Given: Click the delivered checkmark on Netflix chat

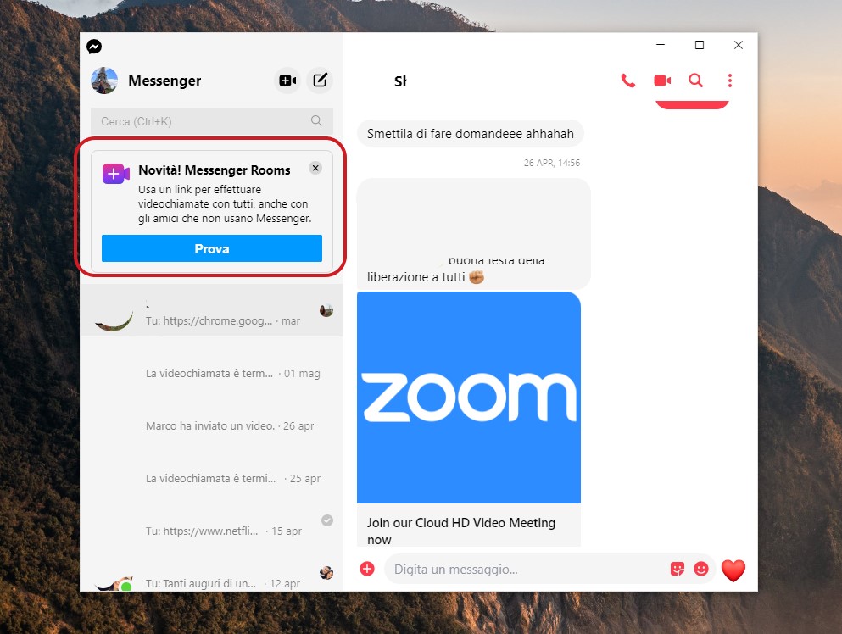Looking at the screenshot, I should coord(327,520).
